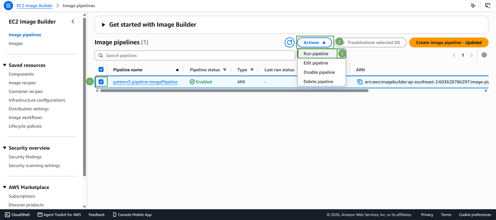Open the pattern3-pipeline-ImagePipeline link
This screenshot has height=220, width=496.
click(x=145, y=82)
